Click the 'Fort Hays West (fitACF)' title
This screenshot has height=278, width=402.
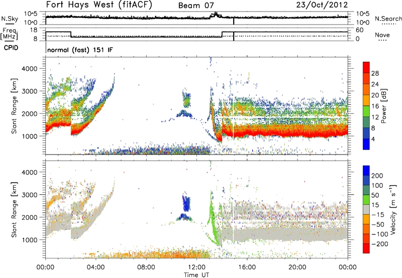[x=99, y=5]
